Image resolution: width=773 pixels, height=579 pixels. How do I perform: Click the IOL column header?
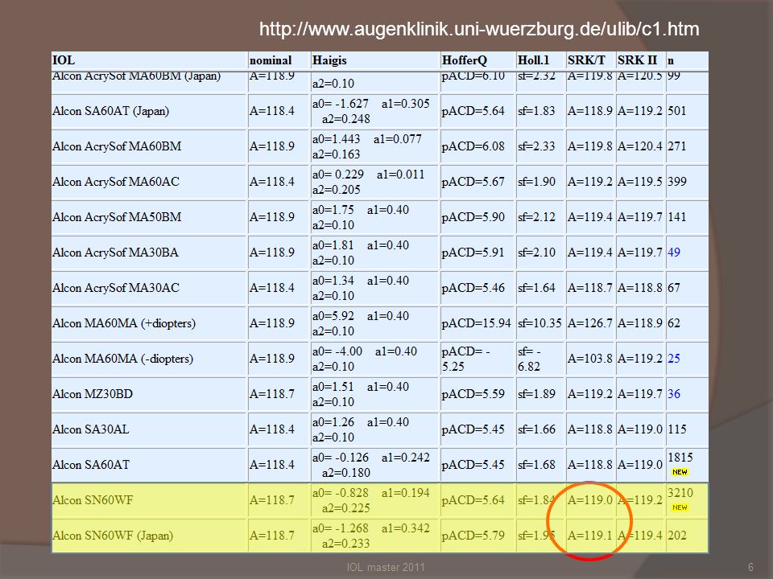(x=64, y=60)
